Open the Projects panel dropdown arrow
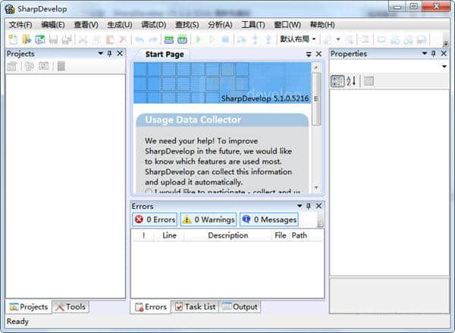This screenshot has height=333, width=455. tap(100, 53)
